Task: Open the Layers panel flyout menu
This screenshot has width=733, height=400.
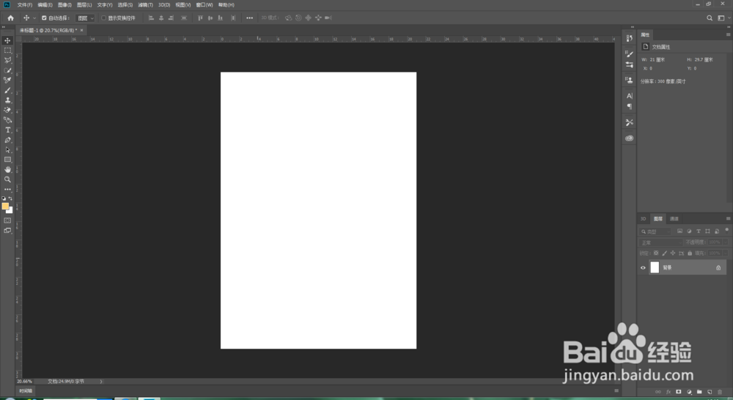Action: tap(728, 219)
